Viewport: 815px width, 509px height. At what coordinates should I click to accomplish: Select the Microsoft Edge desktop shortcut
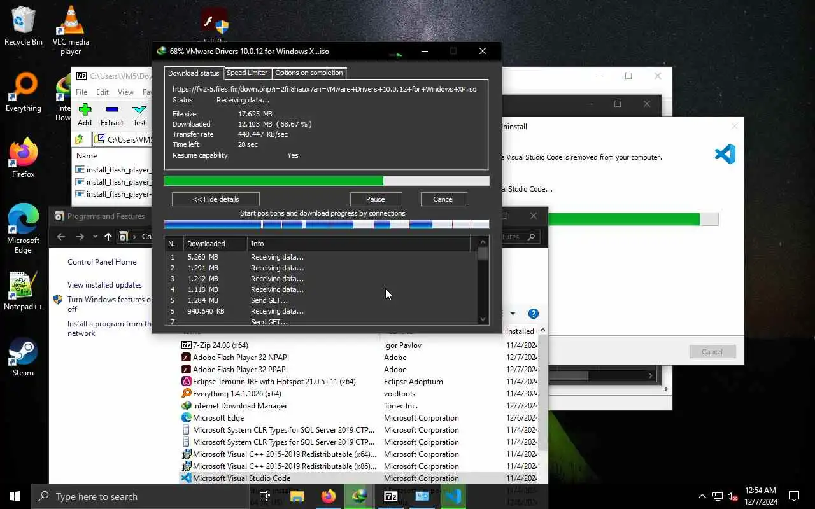pyautogui.click(x=24, y=229)
